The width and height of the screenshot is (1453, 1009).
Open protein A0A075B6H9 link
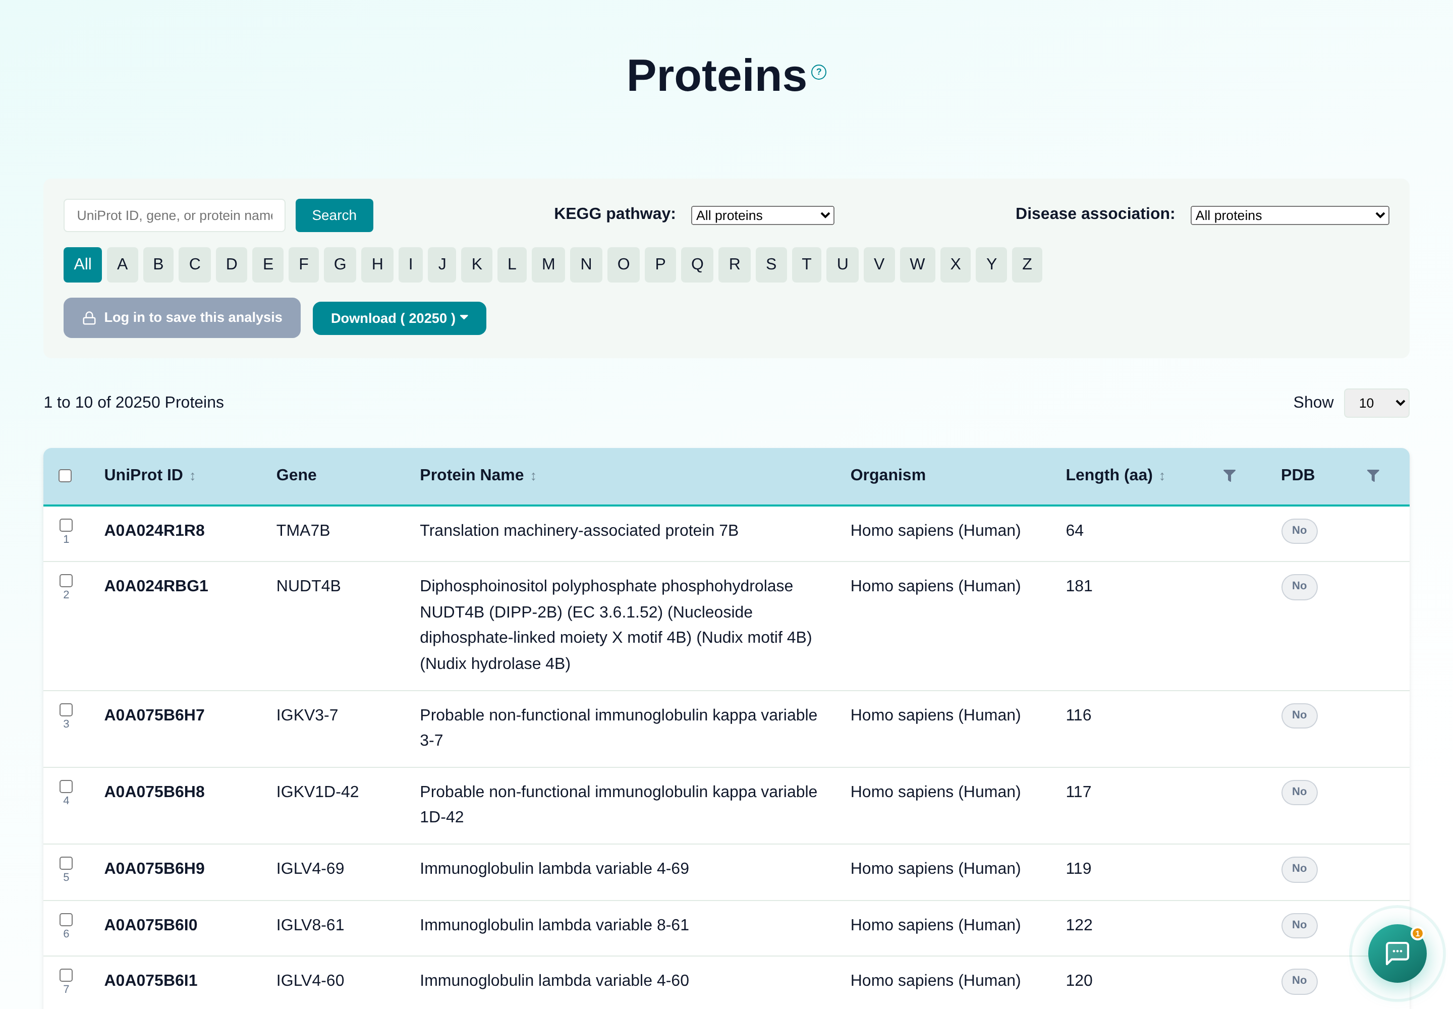[x=154, y=869]
